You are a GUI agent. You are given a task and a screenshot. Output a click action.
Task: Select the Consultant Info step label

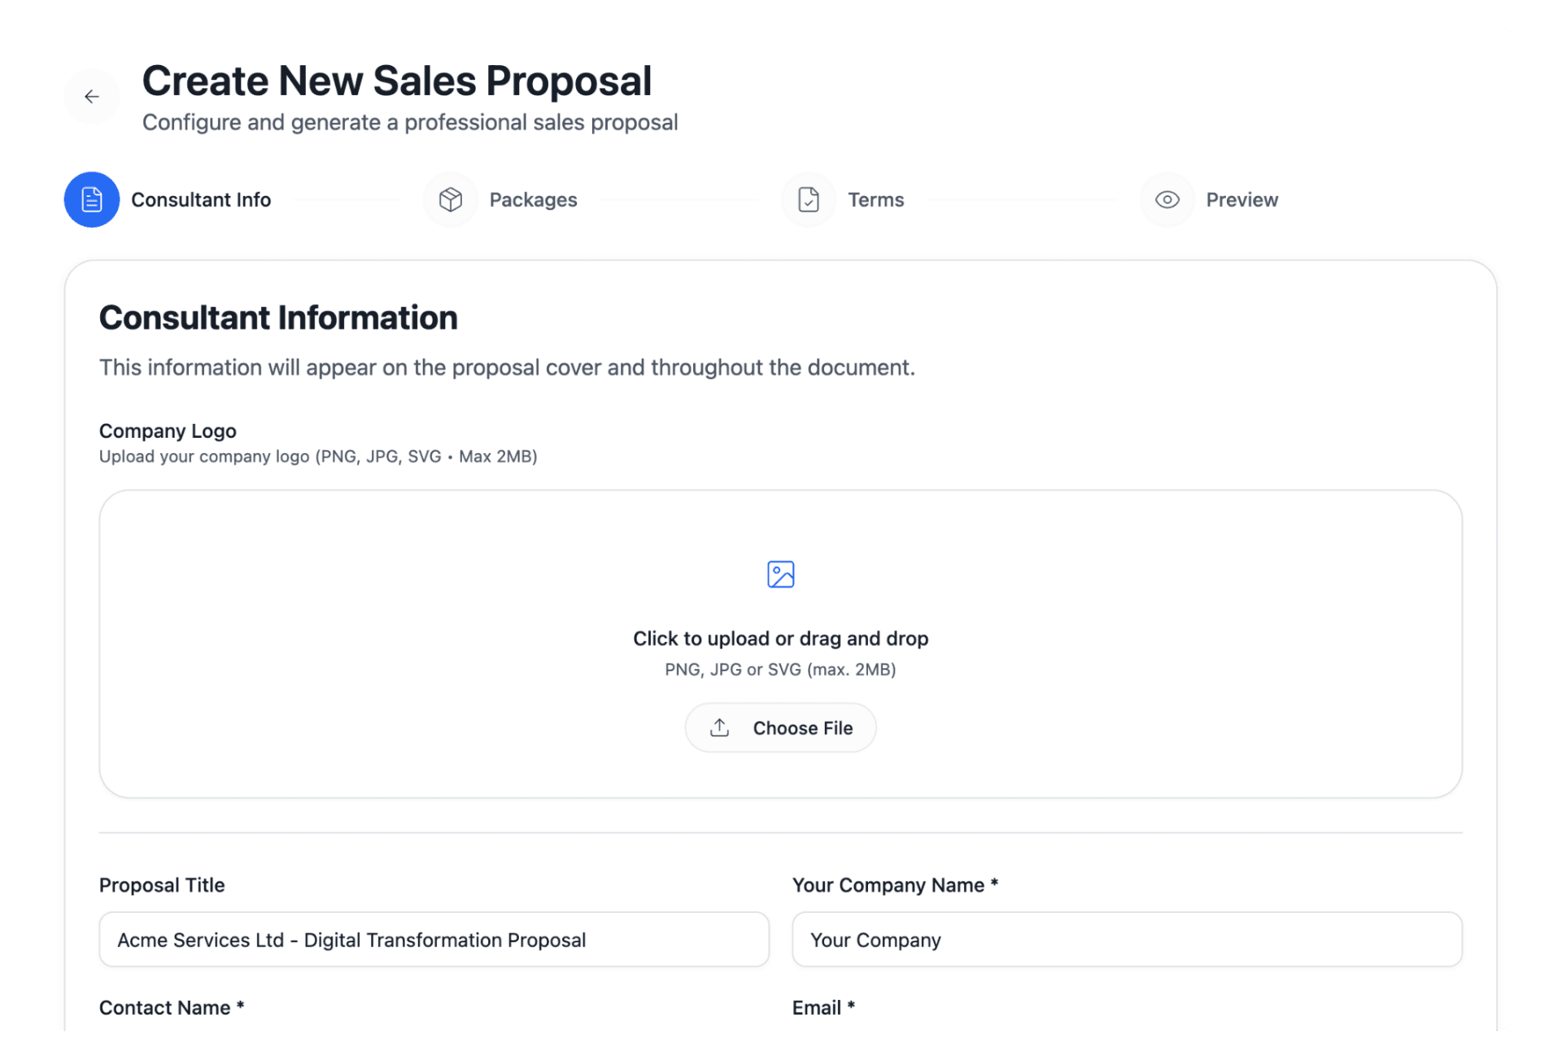[x=201, y=199]
